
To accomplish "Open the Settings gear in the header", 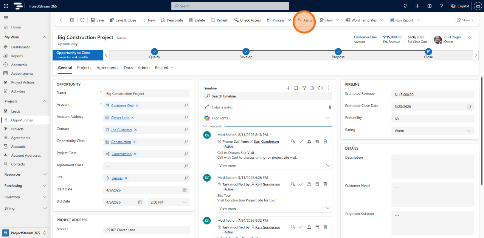I will pos(430,6).
